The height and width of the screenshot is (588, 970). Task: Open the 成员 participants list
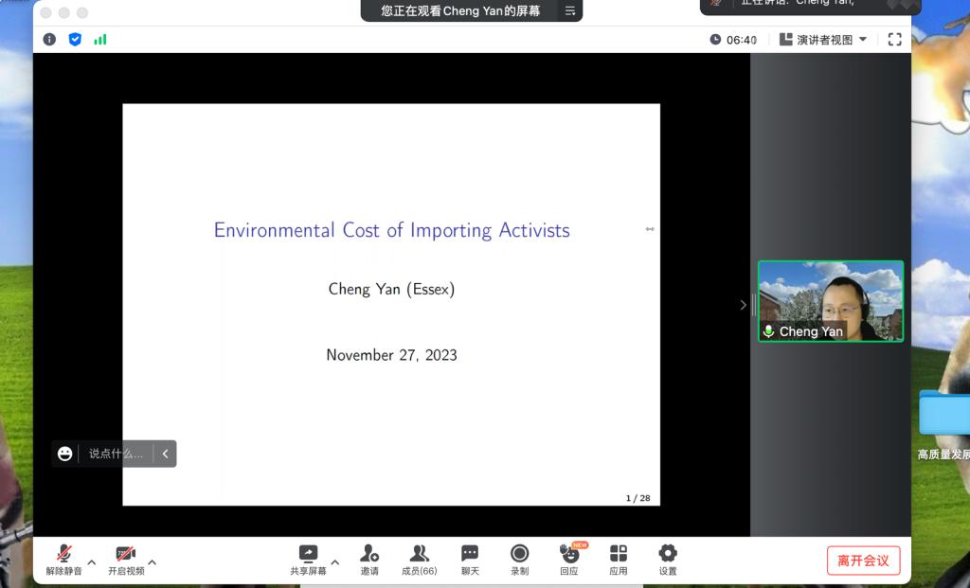419,560
